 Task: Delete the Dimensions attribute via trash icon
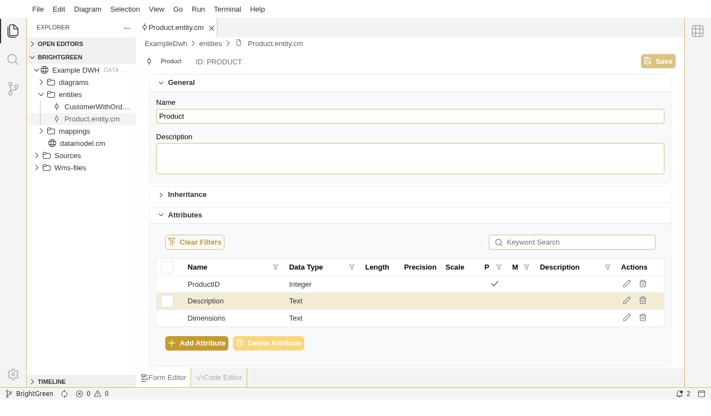[x=643, y=318]
